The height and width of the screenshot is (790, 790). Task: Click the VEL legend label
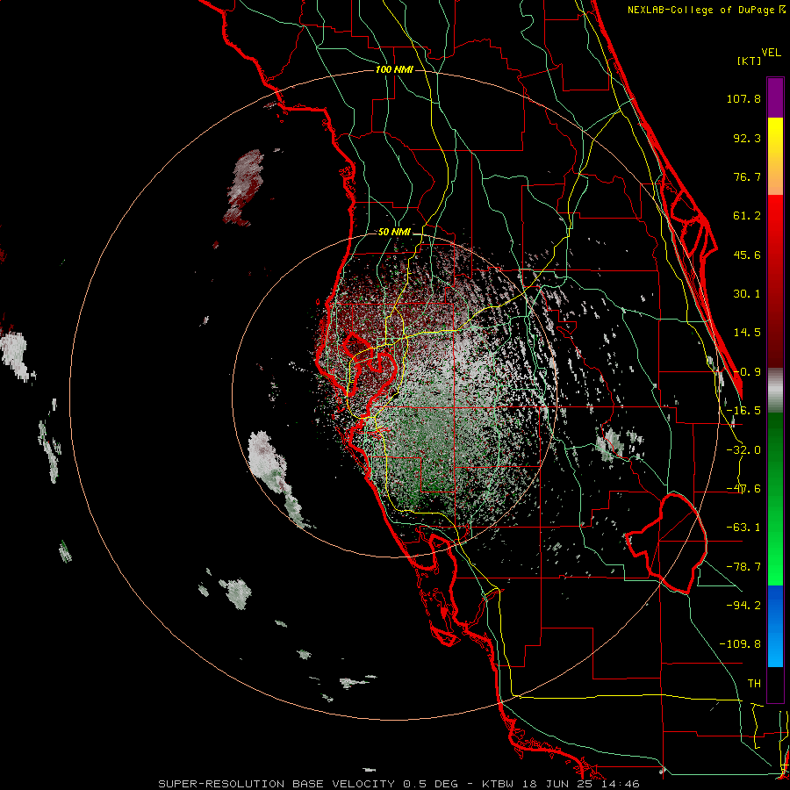tap(771, 53)
